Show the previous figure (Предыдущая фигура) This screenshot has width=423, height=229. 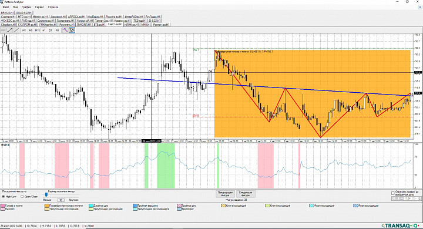tap(225, 194)
